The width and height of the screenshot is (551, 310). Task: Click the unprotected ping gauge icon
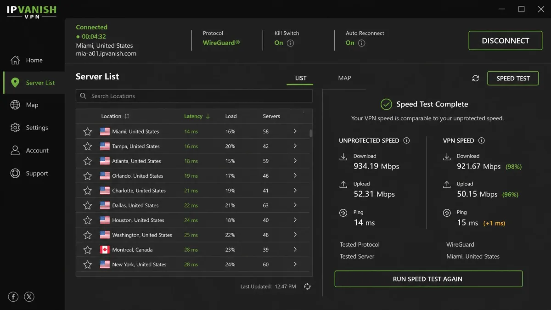click(x=343, y=213)
